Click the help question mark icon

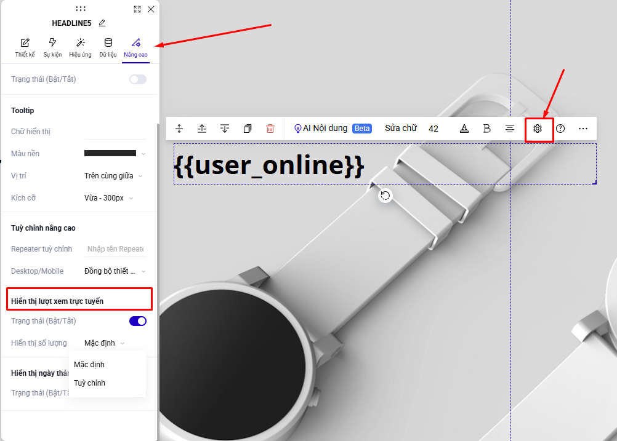point(560,129)
